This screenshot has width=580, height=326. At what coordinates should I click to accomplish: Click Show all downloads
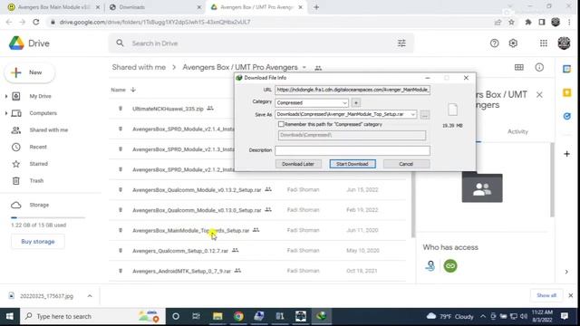(546, 295)
